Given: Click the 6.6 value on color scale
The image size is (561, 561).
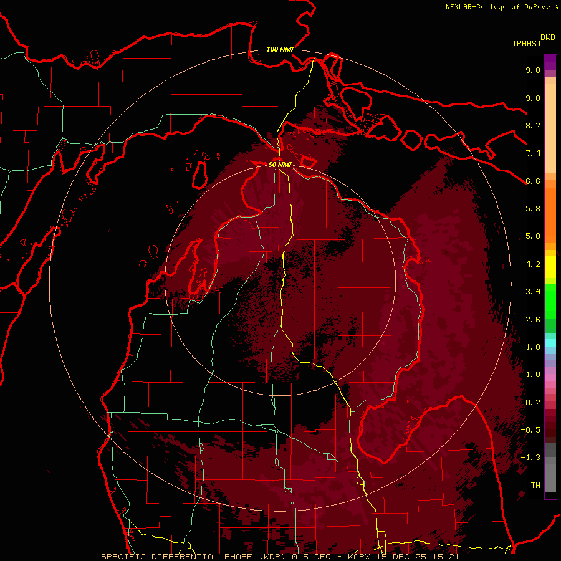Looking at the screenshot, I should tap(533, 181).
